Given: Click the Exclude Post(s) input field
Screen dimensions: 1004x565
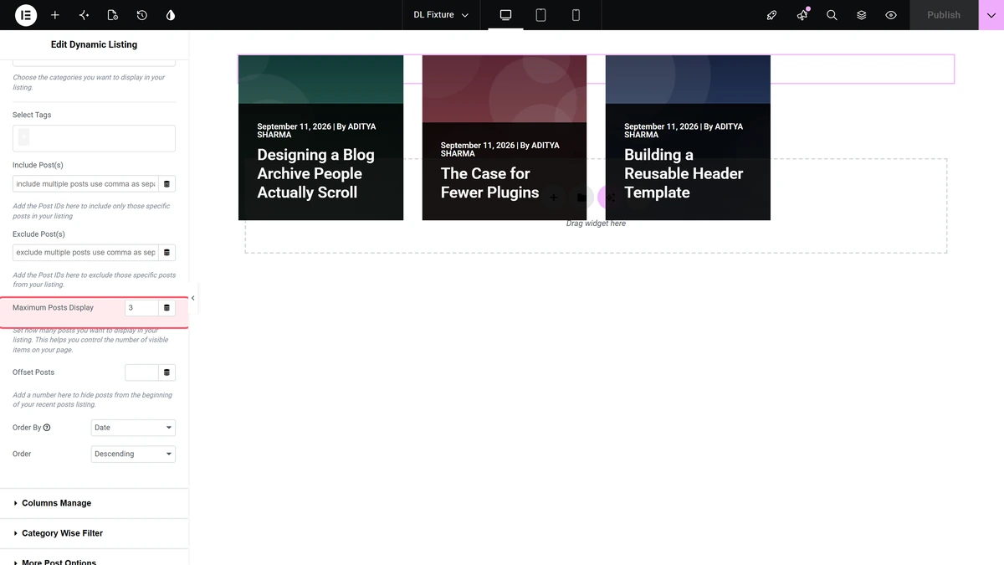Looking at the screenshot, I should tap(85, 253).
